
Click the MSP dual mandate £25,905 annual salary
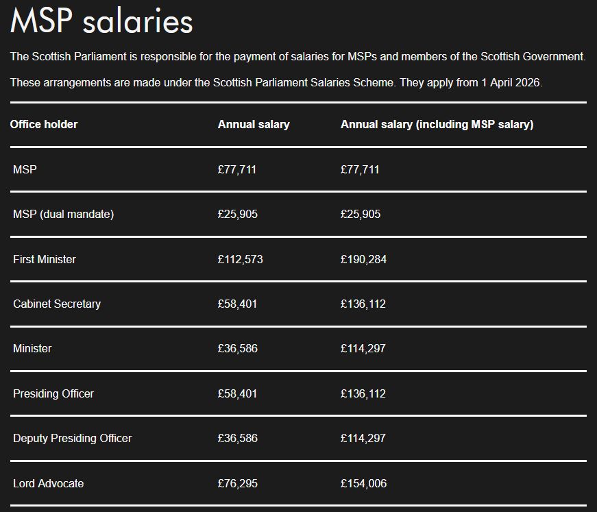point(238,215)
